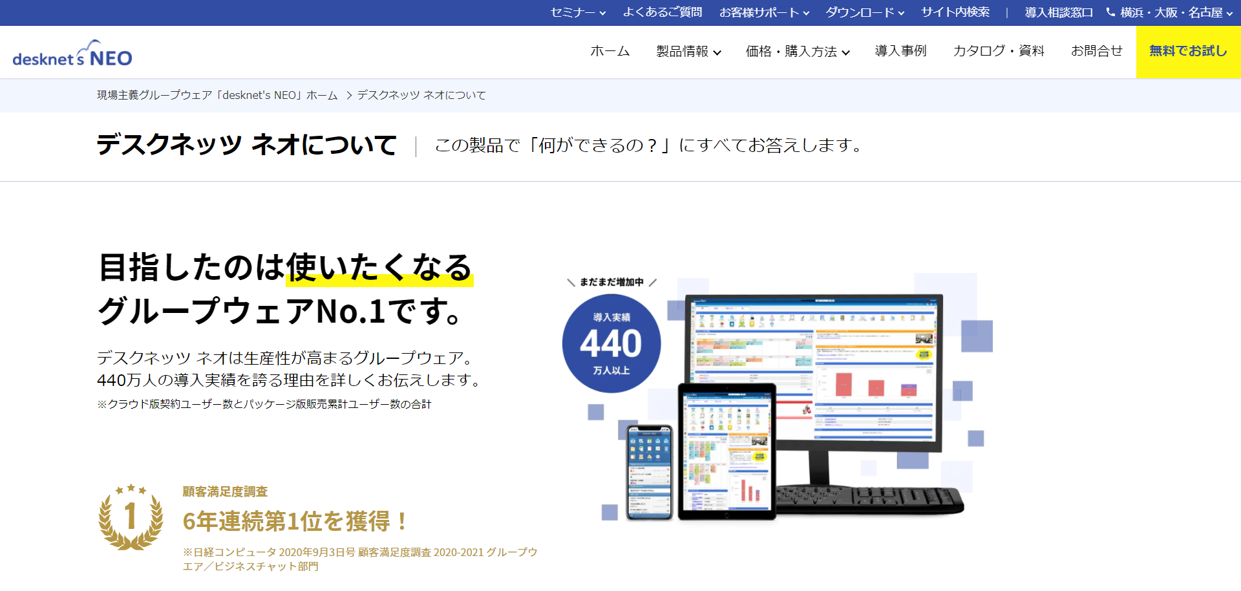Click the yellow 無料でお試し button
This screenshot has height=591, width=1241.
pos(1189,52)
